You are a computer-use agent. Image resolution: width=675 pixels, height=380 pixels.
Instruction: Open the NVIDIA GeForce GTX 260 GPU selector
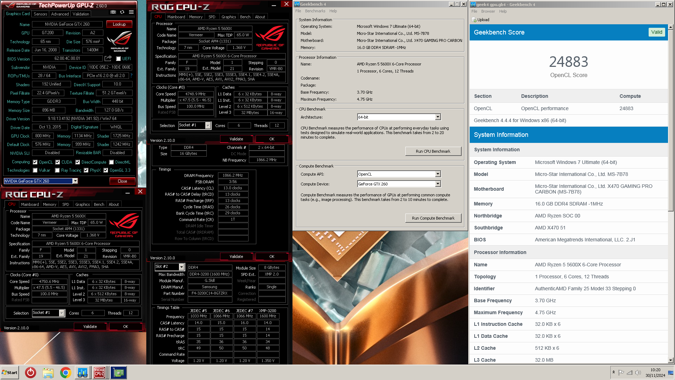(40, 181)
